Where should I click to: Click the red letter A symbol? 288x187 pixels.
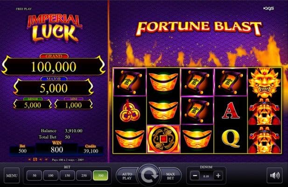pyautogui.click(x=231, y=111)
